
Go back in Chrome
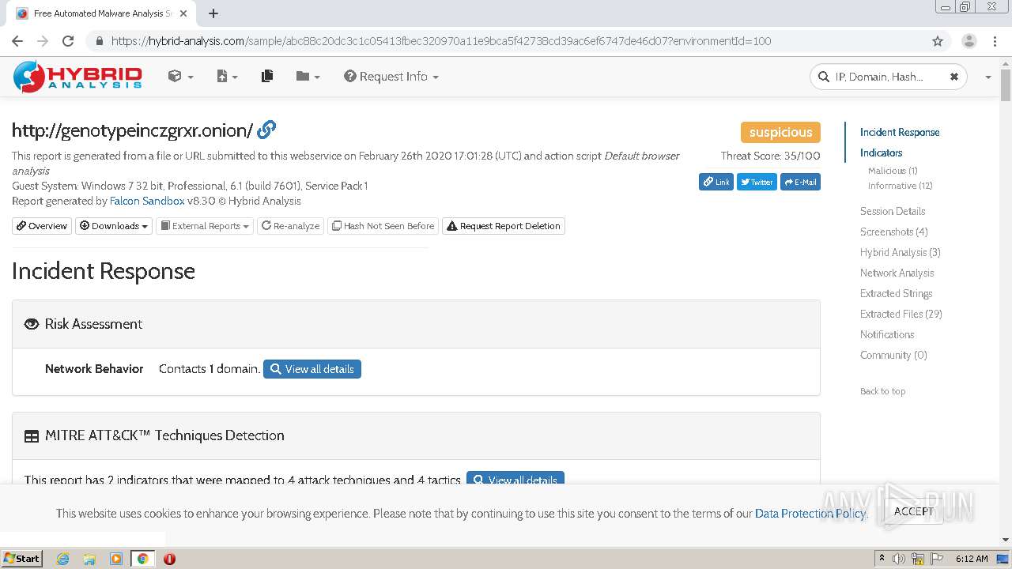[17, 41]
